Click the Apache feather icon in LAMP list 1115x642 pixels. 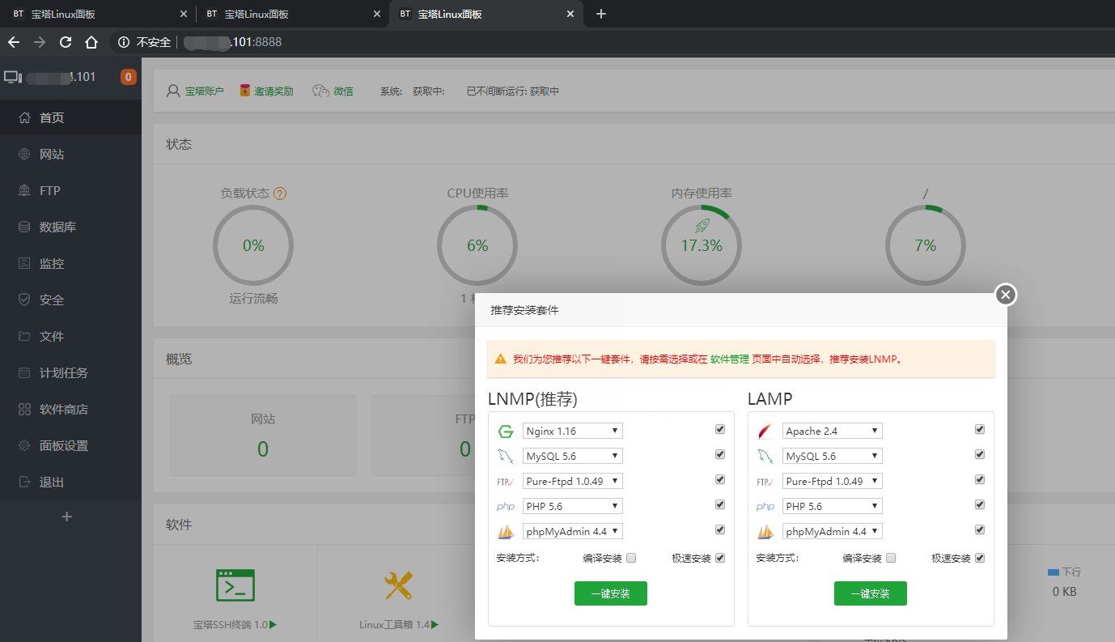(x=765, y=432)
